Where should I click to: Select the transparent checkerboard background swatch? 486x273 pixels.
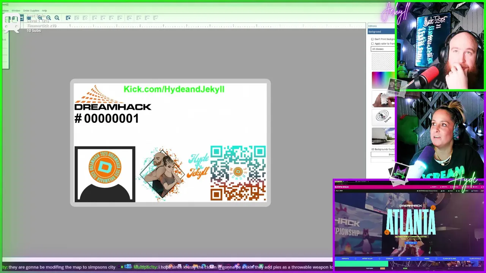tap(383, 61)
